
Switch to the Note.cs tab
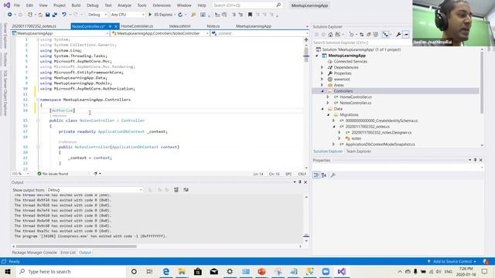pos(213,26)
